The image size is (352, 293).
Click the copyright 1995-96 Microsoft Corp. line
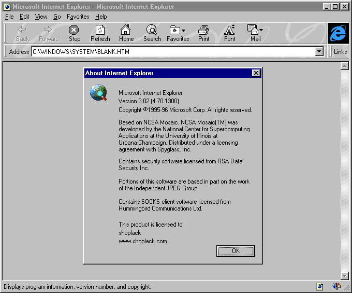click(185, 110)
